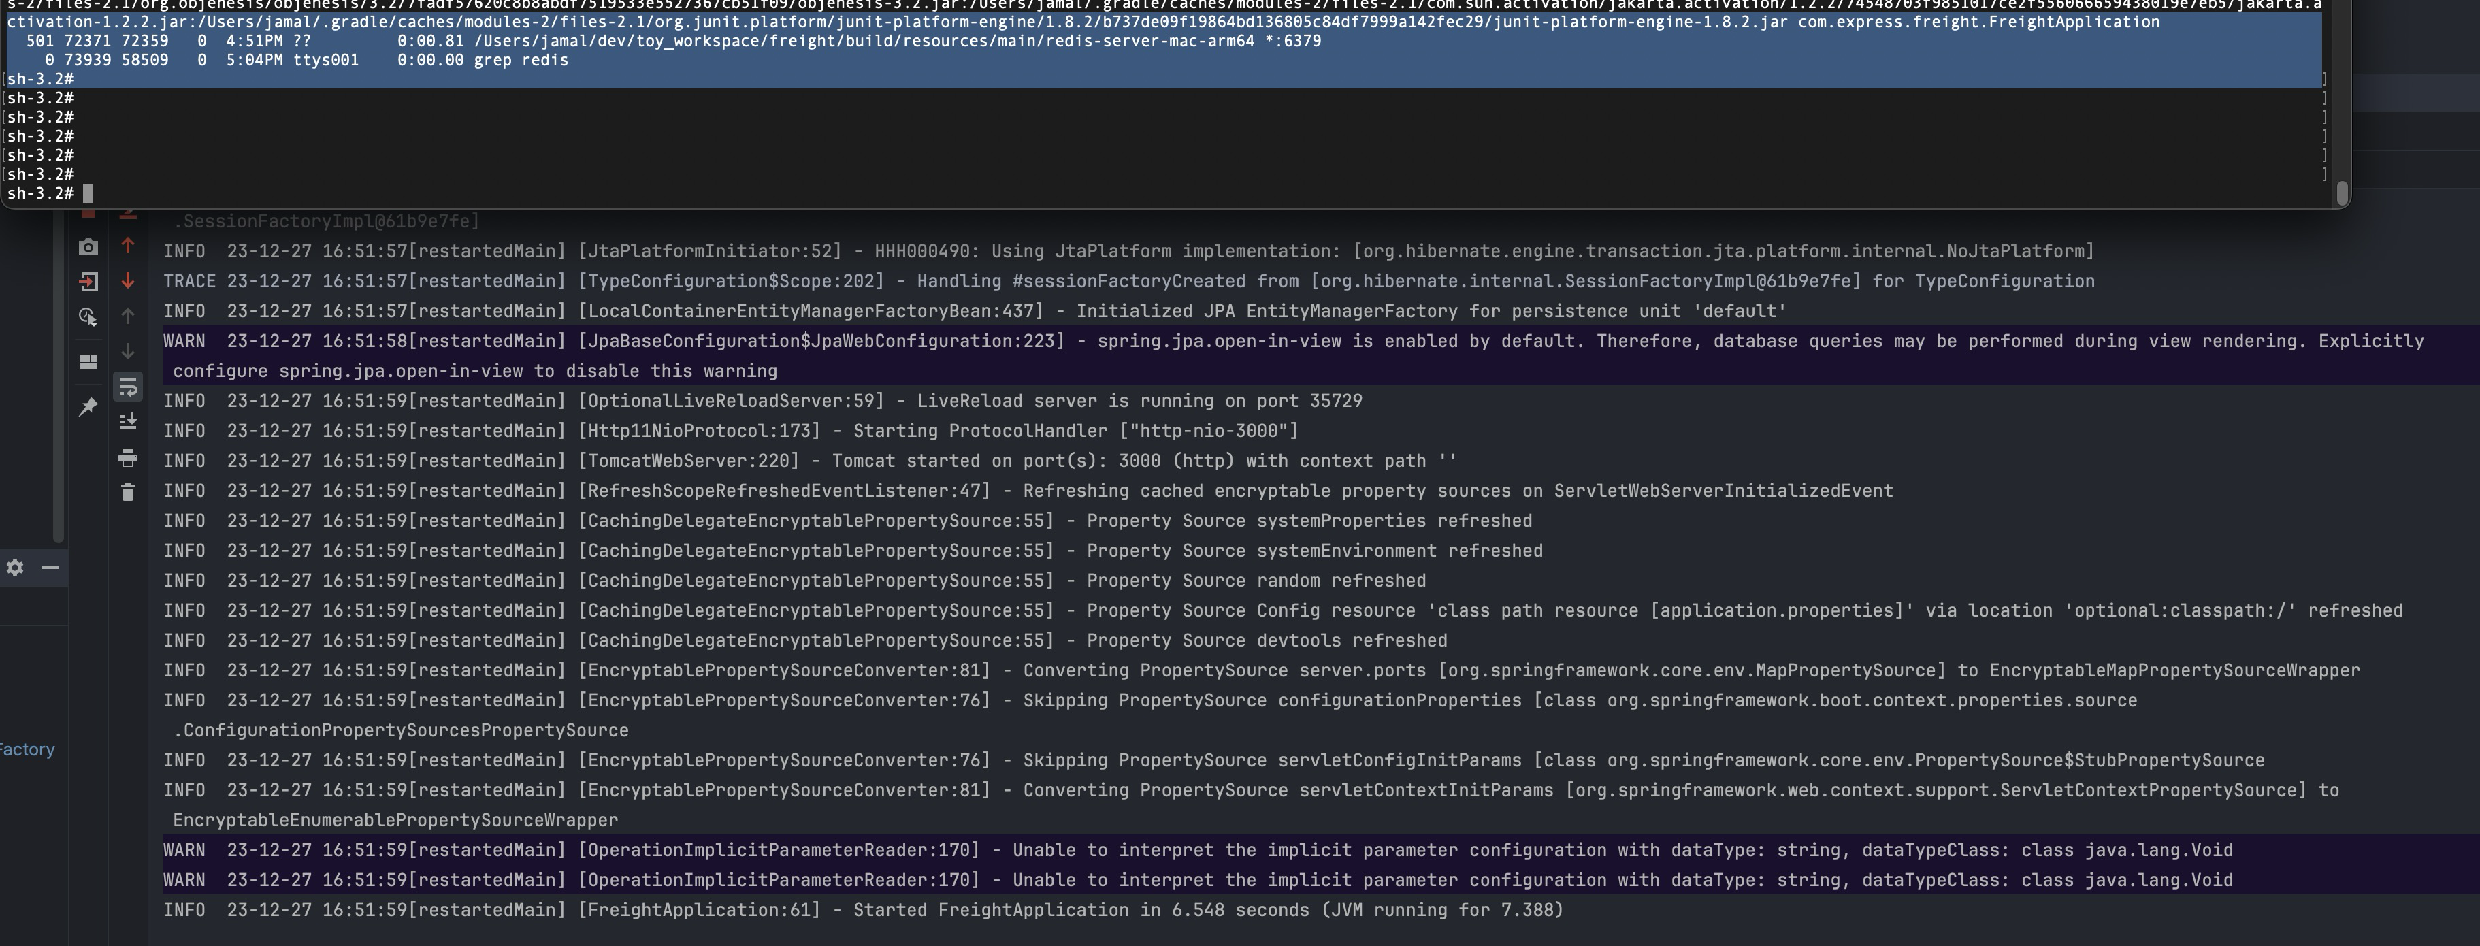Toggle scroll to end of console
This screenshot has height=946, width=2480.
(127, 421)
